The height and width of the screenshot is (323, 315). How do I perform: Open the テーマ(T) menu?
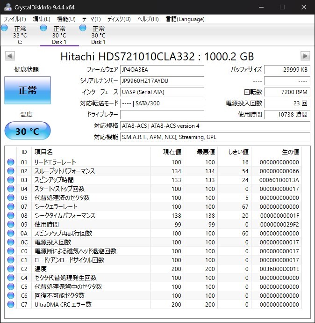point(91,19)
